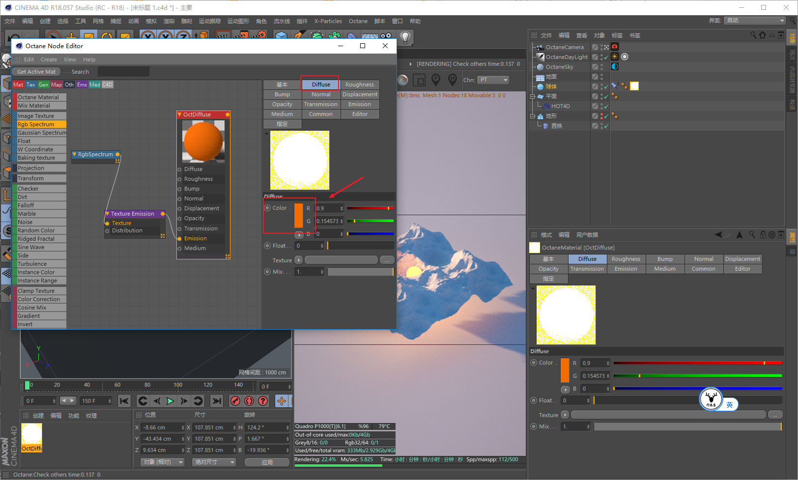Click Get Active Mat button
This screenshot has height=480, width=798.
pyautogui.click(x=36, y=72)
